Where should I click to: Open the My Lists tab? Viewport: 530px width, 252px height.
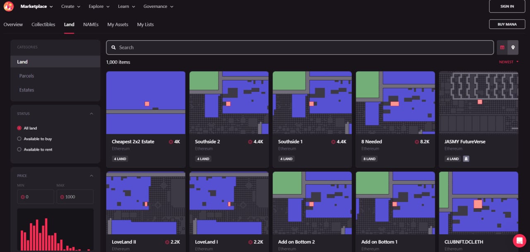point(145,24)
